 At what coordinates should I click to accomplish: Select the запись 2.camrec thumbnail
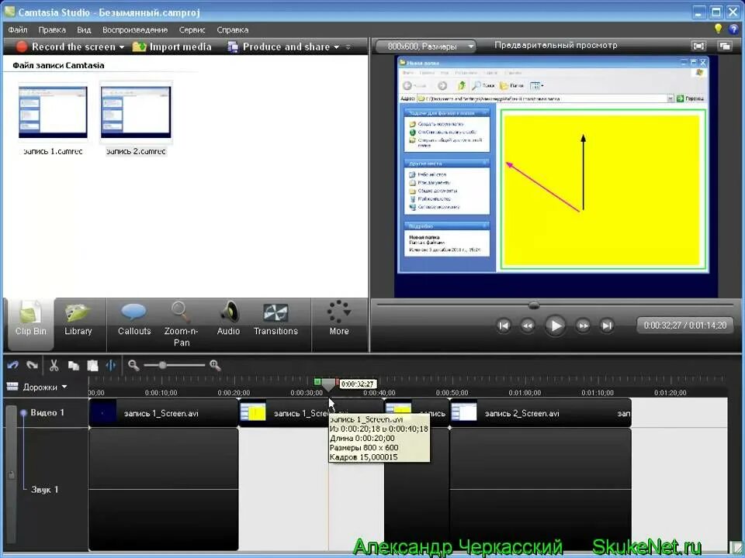(136, 112)
